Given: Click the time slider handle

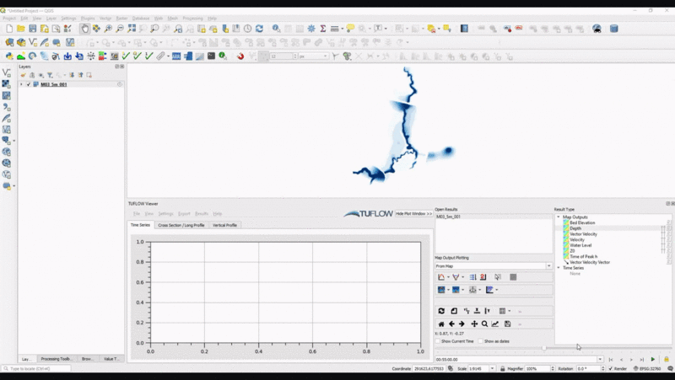Looking at the screenshot, I should 544,348.
